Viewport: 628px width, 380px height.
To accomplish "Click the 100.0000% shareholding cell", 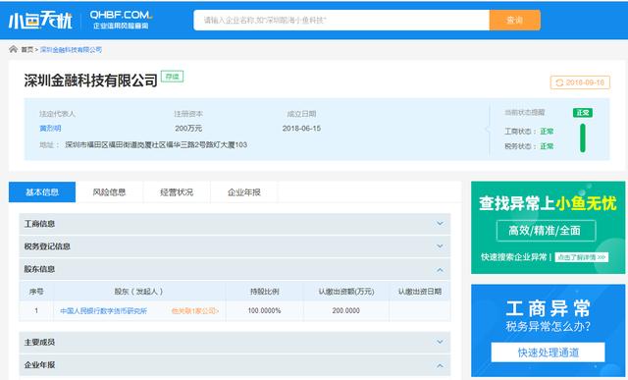I will point(264,310).
